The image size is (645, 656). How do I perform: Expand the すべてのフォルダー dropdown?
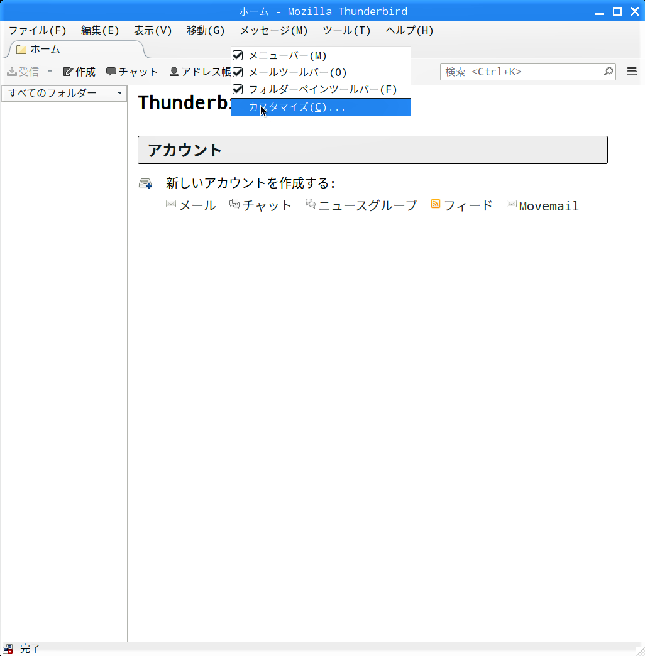point(64,93)
